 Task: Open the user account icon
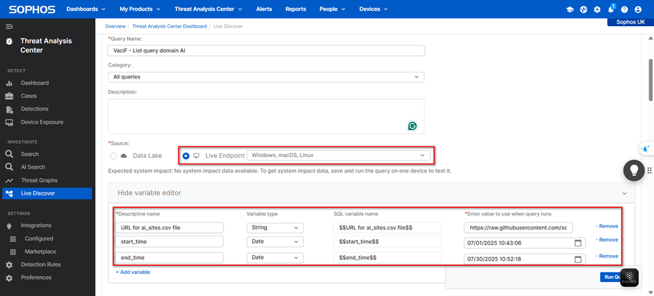[x=639, y=9]
